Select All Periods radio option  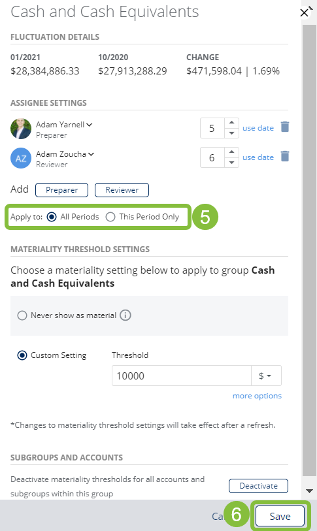[x=52, y=217]
